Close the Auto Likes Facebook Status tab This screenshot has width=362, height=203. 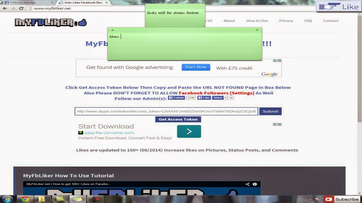[107, 3]
